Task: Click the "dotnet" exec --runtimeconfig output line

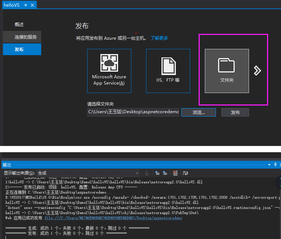Action: pyautogui.click(x=143, y=208)
